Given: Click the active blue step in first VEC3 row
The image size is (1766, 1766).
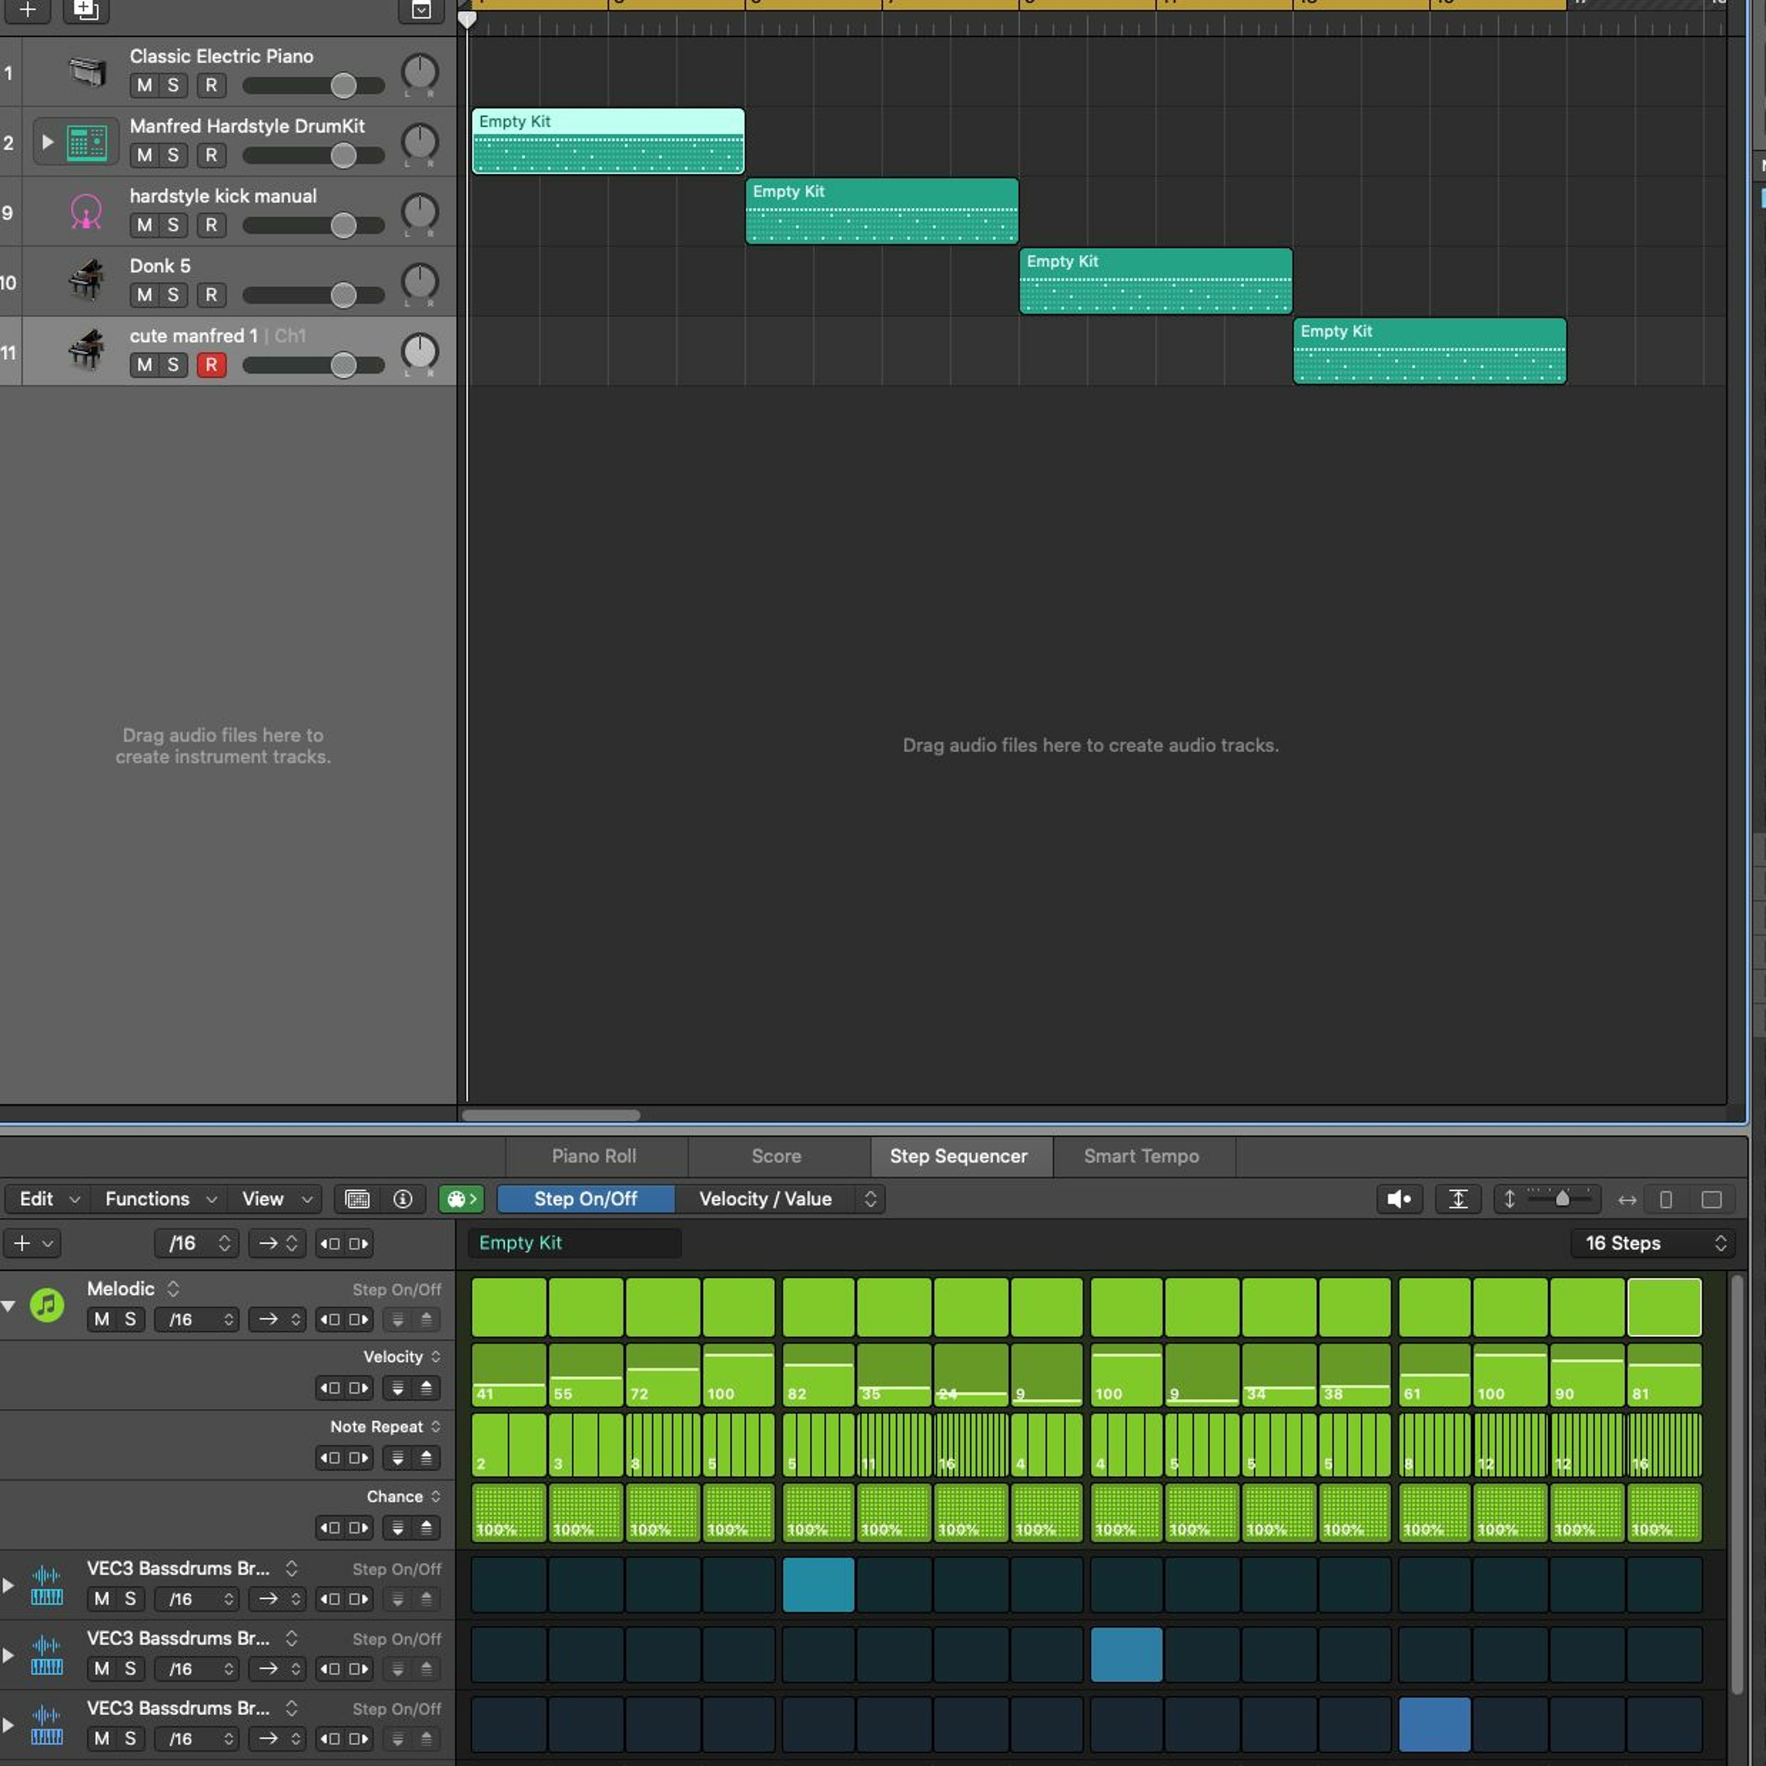Looking at the screenshot, I should pos(818,1585).
